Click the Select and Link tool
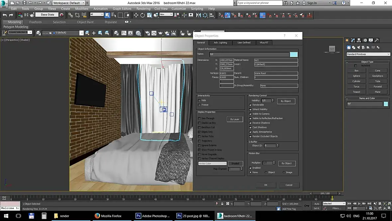 [x=71, y=15]
